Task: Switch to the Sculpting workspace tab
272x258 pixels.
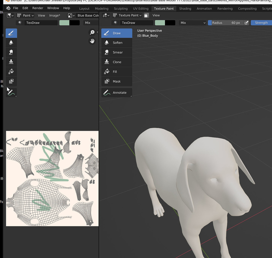Action: pyautogui.click(x=121, y=9)
